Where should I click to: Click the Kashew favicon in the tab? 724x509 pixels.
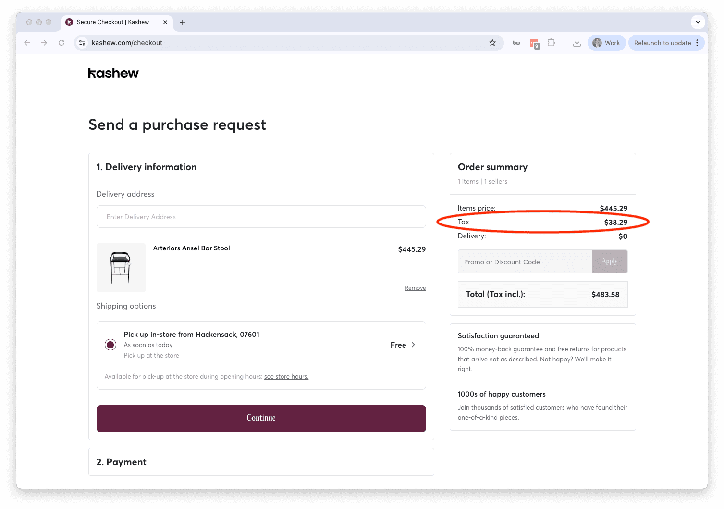coord(69,22)
